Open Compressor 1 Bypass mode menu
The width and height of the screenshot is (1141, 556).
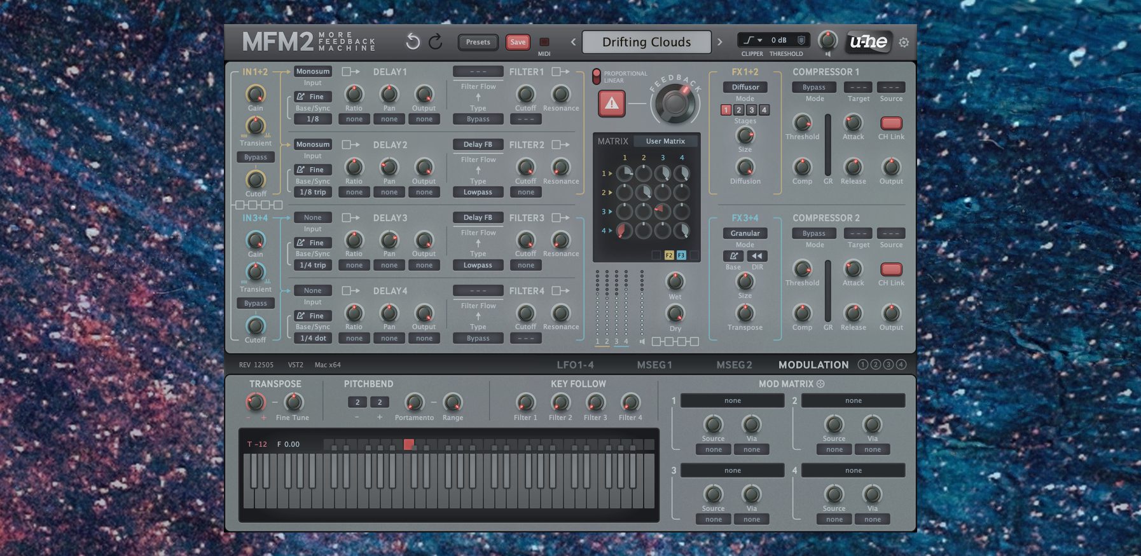tap(814, 87)
